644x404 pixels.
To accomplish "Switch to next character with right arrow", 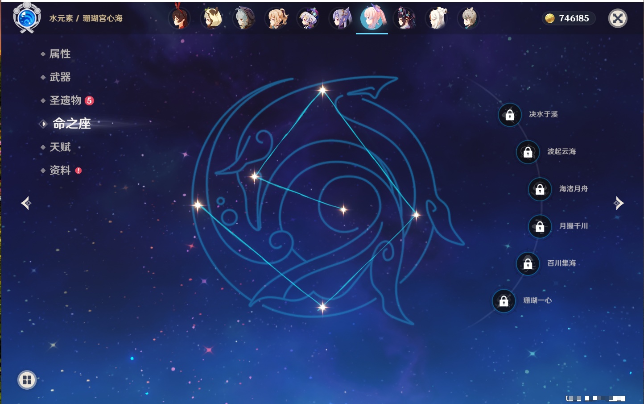I will [619, 203].
